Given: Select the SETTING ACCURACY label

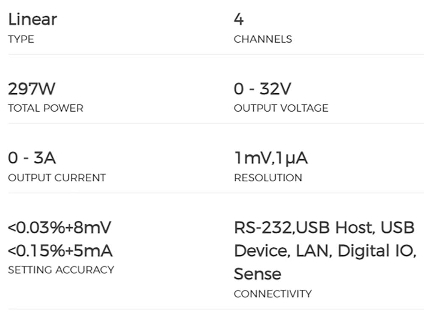Looking at the screenshot, I should tap(61, 270).
